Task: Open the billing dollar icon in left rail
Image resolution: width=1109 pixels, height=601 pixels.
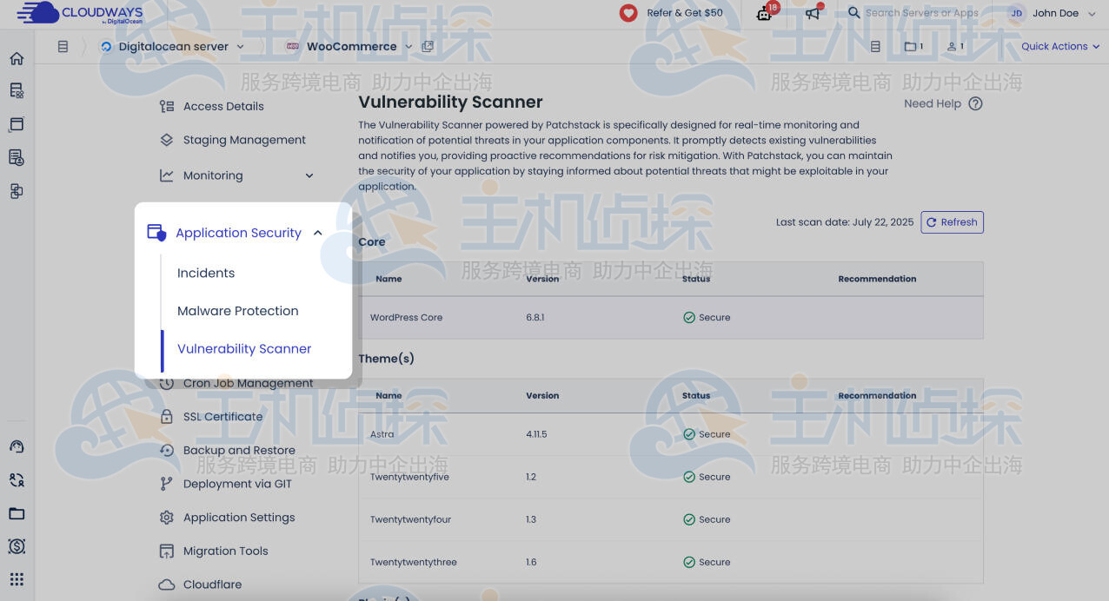Action: (x=17, y=546)
